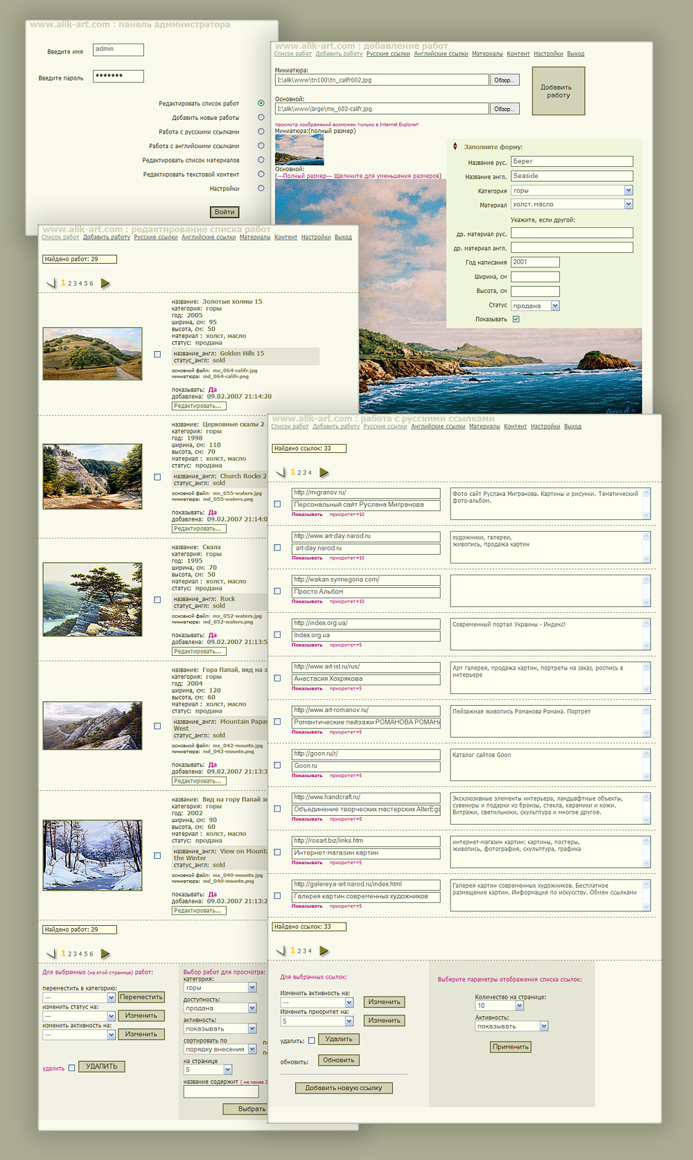
Task: Previous page arrow above 'Для выбранных ссылок' panel
Action: [281, 951]
